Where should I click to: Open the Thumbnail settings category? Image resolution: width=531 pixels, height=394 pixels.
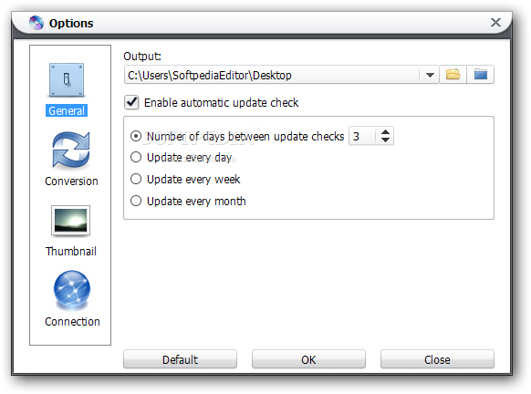tap(71, 231)
